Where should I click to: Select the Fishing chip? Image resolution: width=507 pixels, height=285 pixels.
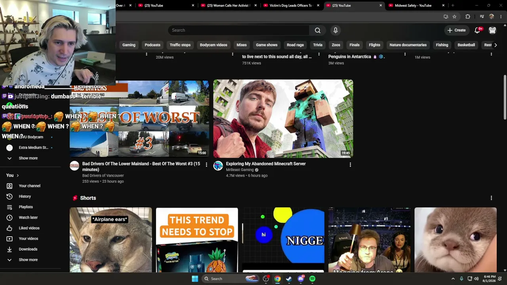tap(442, 45)
